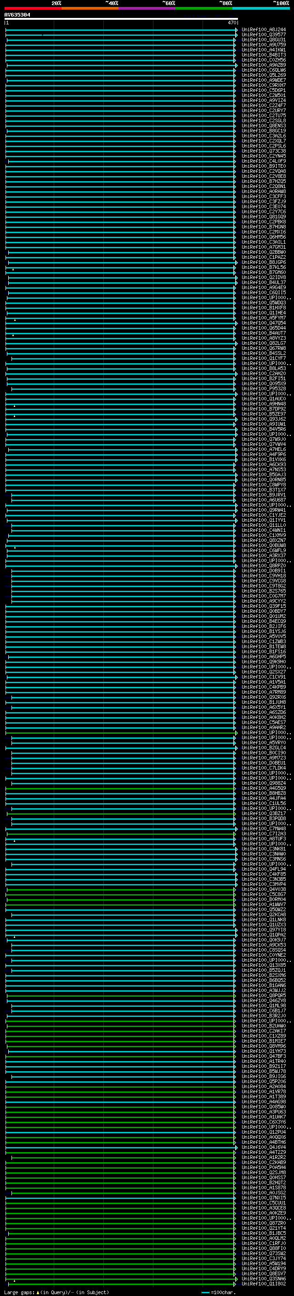Select the UniRef100_A3RX37 label

pyautogui.click(x=263, y=555)
